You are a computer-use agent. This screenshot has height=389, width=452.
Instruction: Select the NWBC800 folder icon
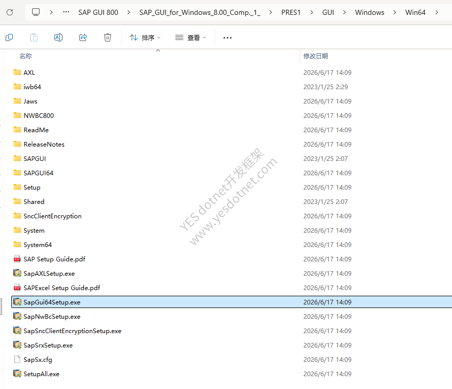[17, 115]
